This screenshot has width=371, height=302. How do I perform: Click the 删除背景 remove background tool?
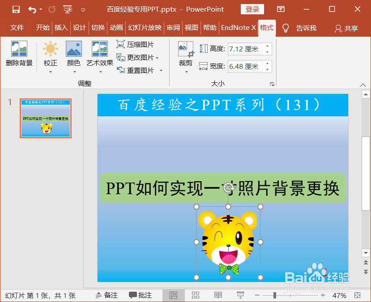[x=19, y=53]
